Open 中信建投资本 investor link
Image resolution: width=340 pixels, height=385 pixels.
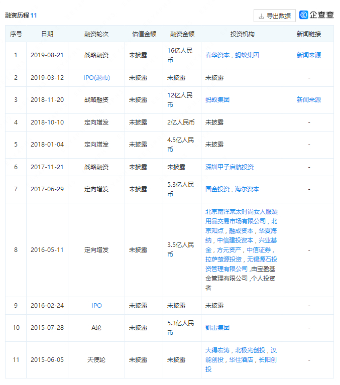click(x=235, y=240)
